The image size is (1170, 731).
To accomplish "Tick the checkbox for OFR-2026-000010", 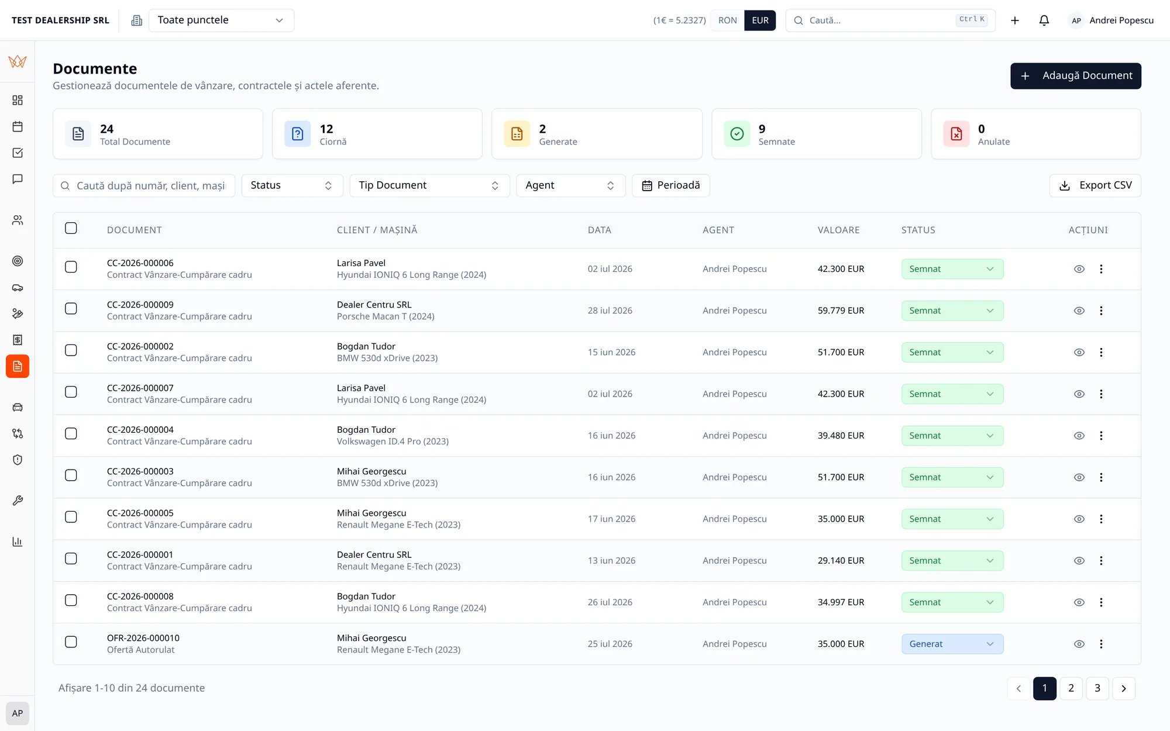I will click(x=71, y=642).
